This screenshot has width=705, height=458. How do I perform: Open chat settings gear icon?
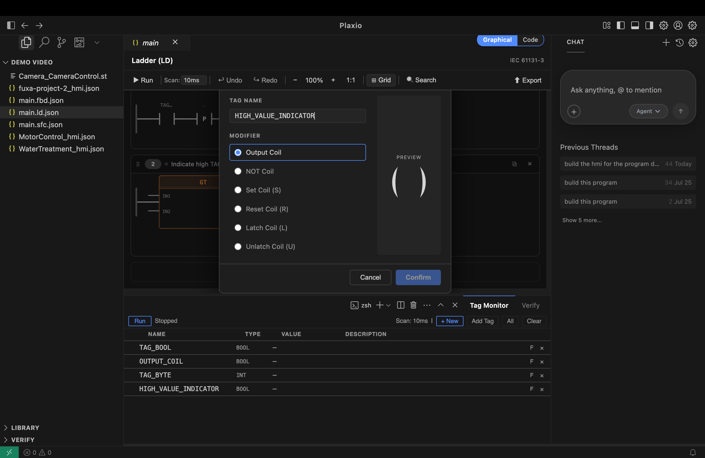[x=693, y=42]
